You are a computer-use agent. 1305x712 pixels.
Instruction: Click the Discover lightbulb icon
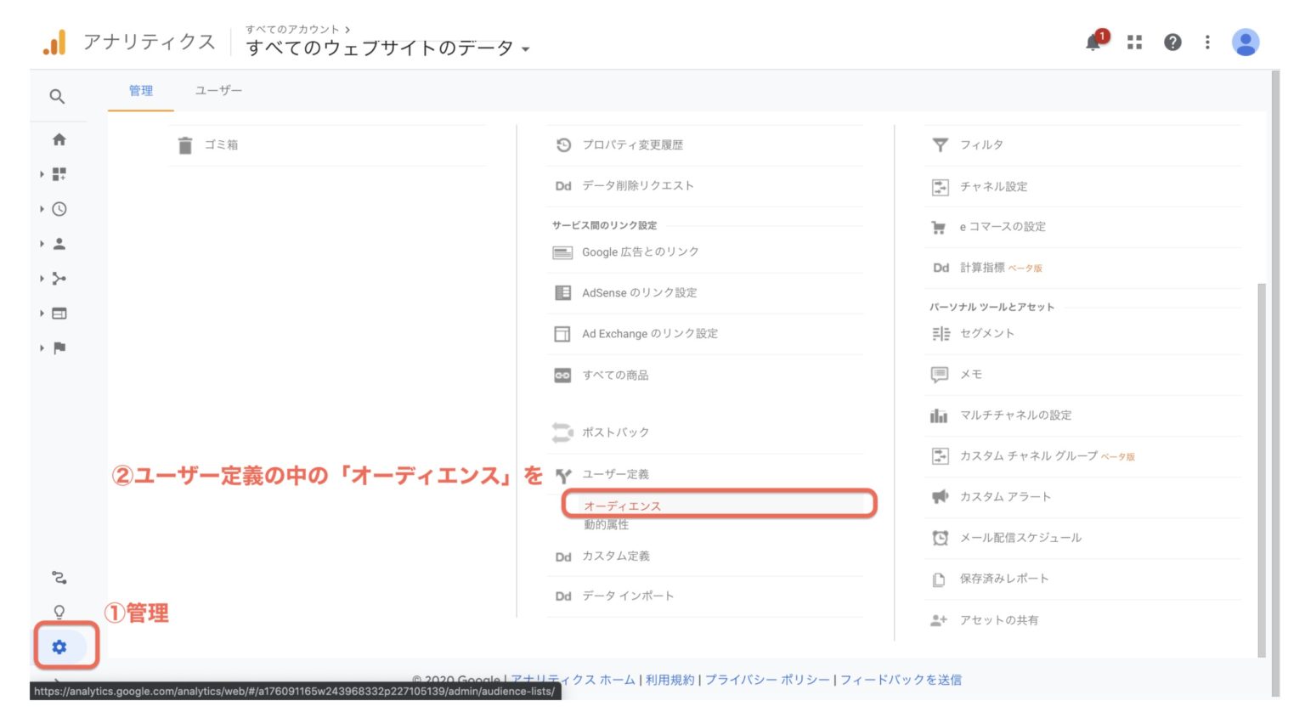[59, 612]
